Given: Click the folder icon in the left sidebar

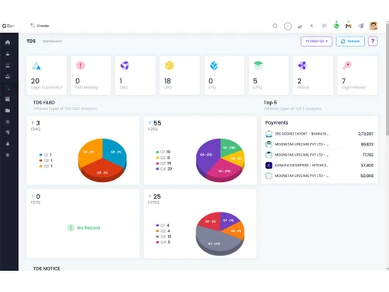Looking at the screenshot, I should 8,111.
